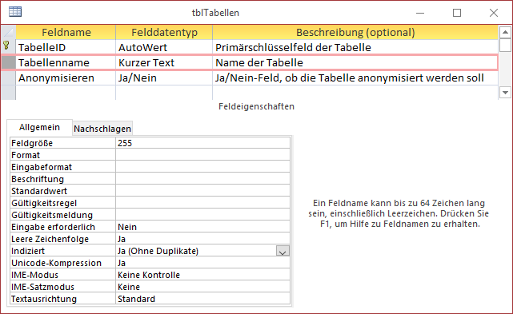513x314 pixels.
Task: Click the Standardwert property input field
Action: coord(202,191)
